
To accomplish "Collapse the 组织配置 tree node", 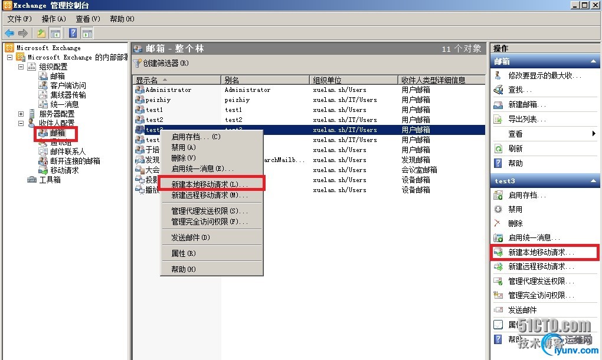I will pyautogui.click(x=21, y=67).
